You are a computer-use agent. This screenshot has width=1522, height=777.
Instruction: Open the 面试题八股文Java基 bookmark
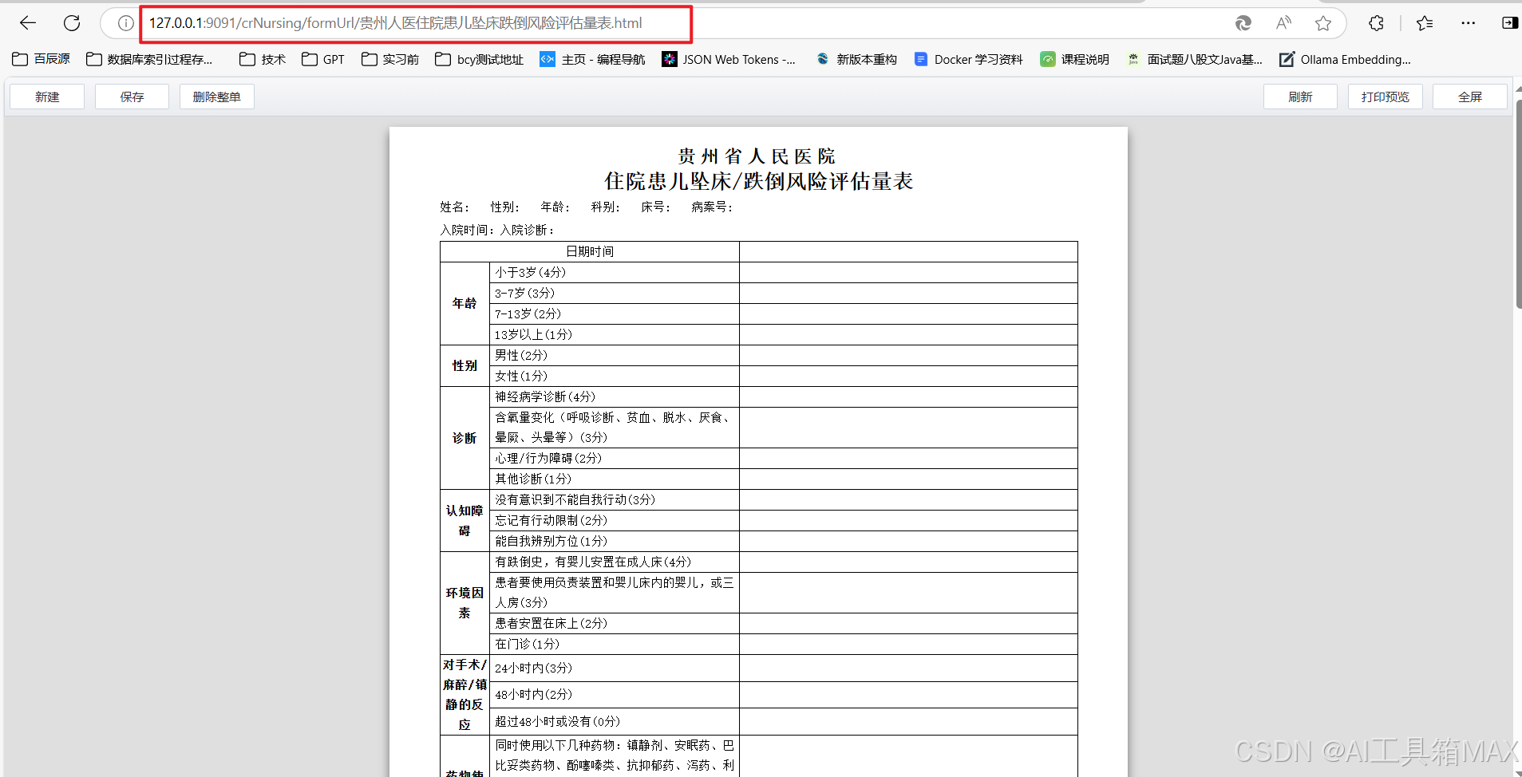pos(1194,59)
